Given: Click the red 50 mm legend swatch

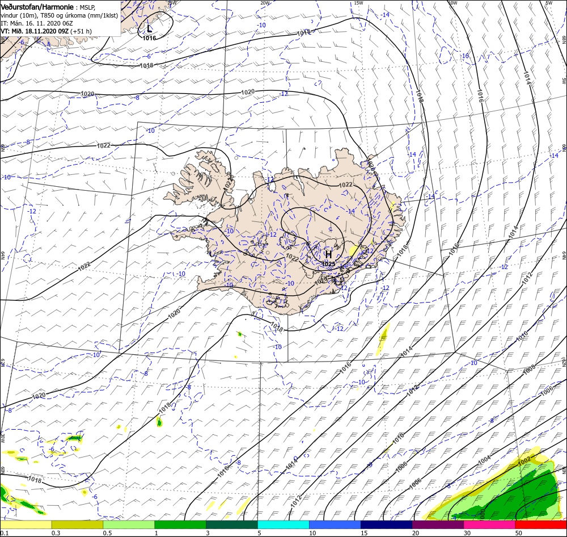Looking at the screenshot, I should 541,525.
